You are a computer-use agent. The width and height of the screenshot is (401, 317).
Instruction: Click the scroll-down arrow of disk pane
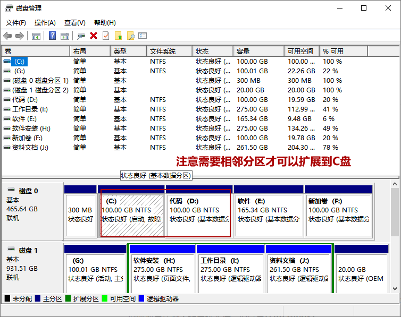pyautogui.click(x=395, y=289)
